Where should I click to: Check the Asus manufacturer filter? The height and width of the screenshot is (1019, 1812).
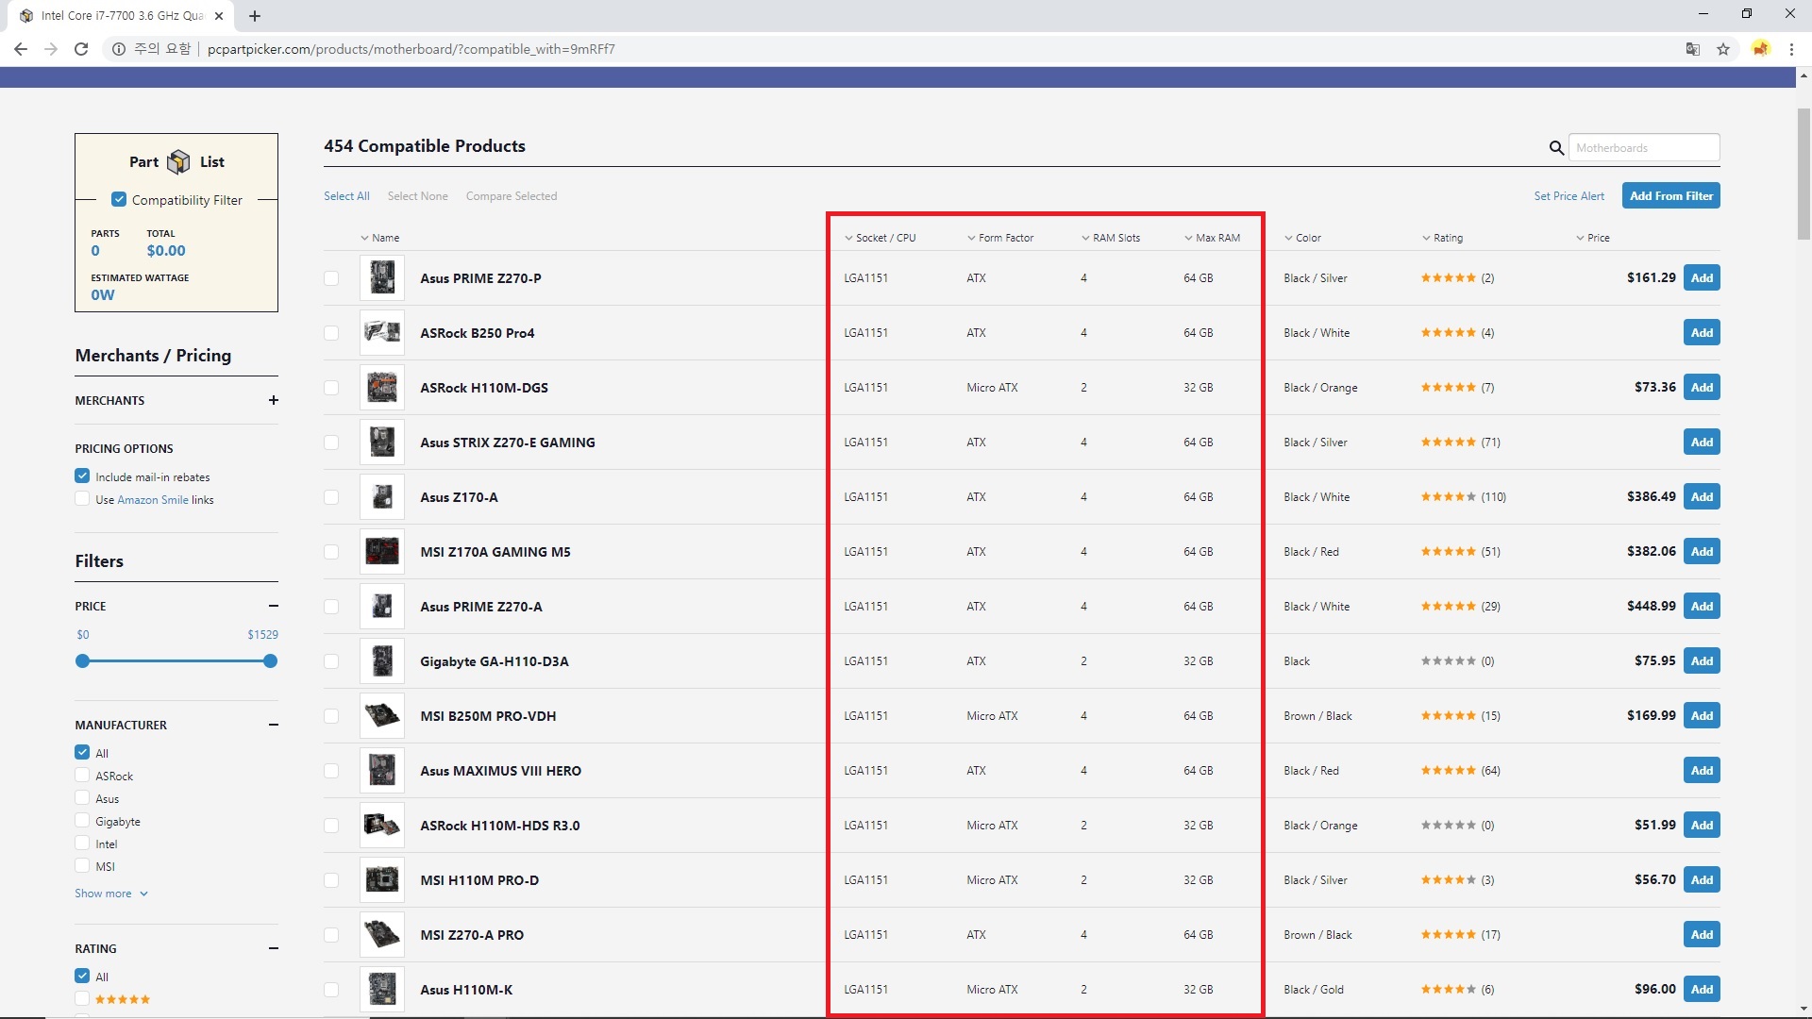pyautogui.click(x=82, y=798)
